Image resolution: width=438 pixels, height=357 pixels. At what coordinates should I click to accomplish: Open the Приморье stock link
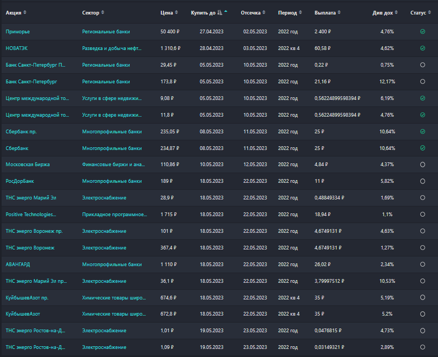click(18, 32)
